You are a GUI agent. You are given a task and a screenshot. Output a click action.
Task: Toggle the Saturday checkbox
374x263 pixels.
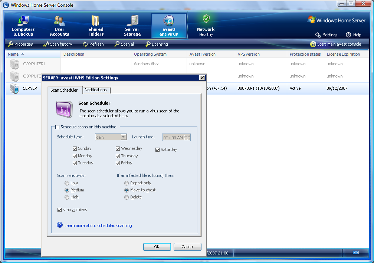pyautogui.click(x=157, y=150)
